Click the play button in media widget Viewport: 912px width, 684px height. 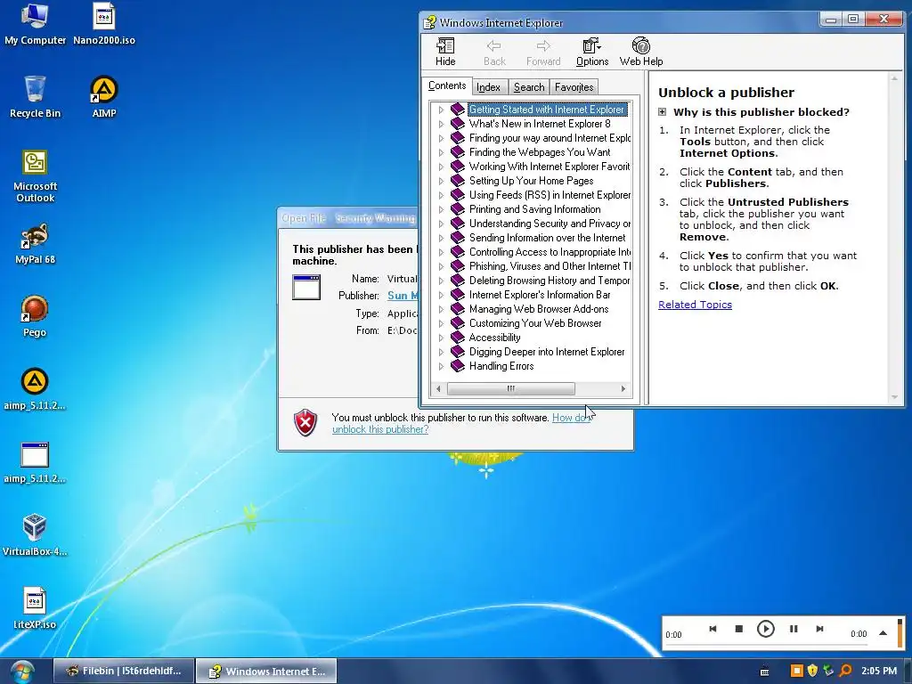click(765, 629)
